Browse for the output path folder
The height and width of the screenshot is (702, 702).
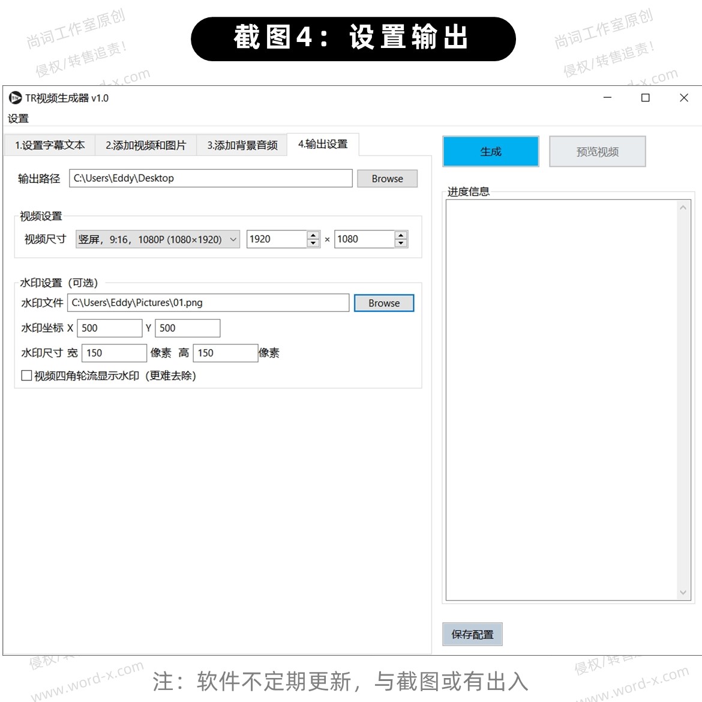coord(387,179)
